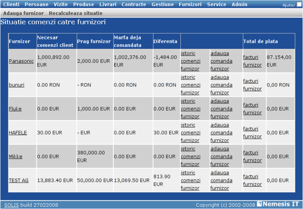The width and height of the screenshot is (303, 209).
Task: Open the Panasonic supplier link
Action: tap(21, 61)
